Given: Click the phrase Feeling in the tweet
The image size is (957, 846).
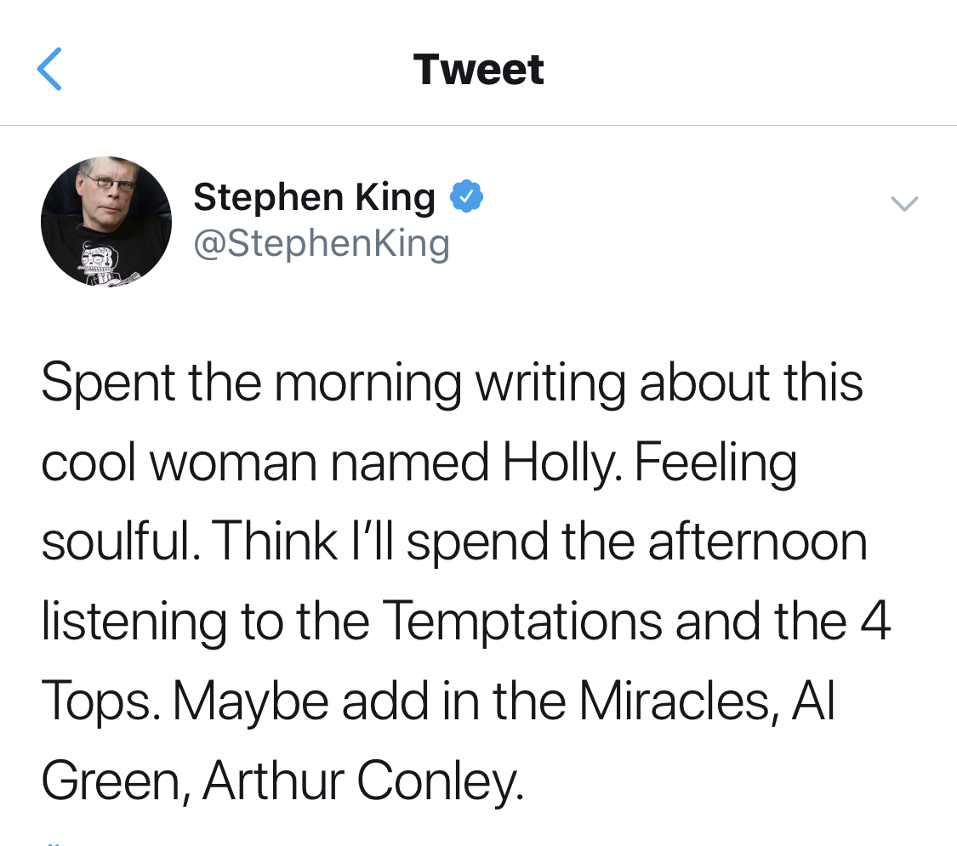Looking at the screenshot, I should 715,464.
